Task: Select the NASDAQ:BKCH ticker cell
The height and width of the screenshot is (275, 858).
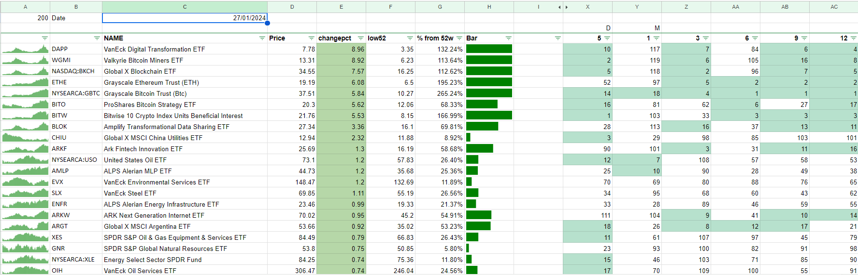Action: 76,71
